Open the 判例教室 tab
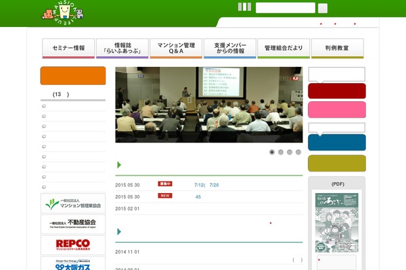The height and width of the screenshot is (270, 406). pos(338,49)
